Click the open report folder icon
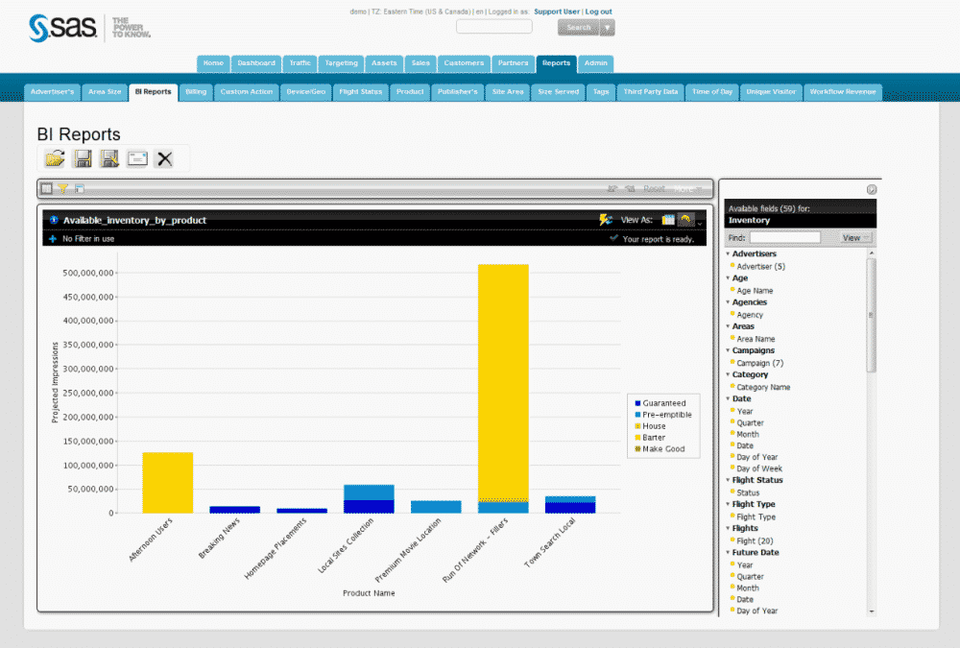This screenshot has width=960, height=648. [55, 158]
